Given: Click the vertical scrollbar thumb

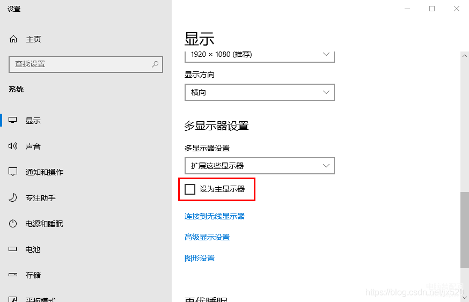Looking at the screenshot, I should pyautogui.click(x=465, y=230).
